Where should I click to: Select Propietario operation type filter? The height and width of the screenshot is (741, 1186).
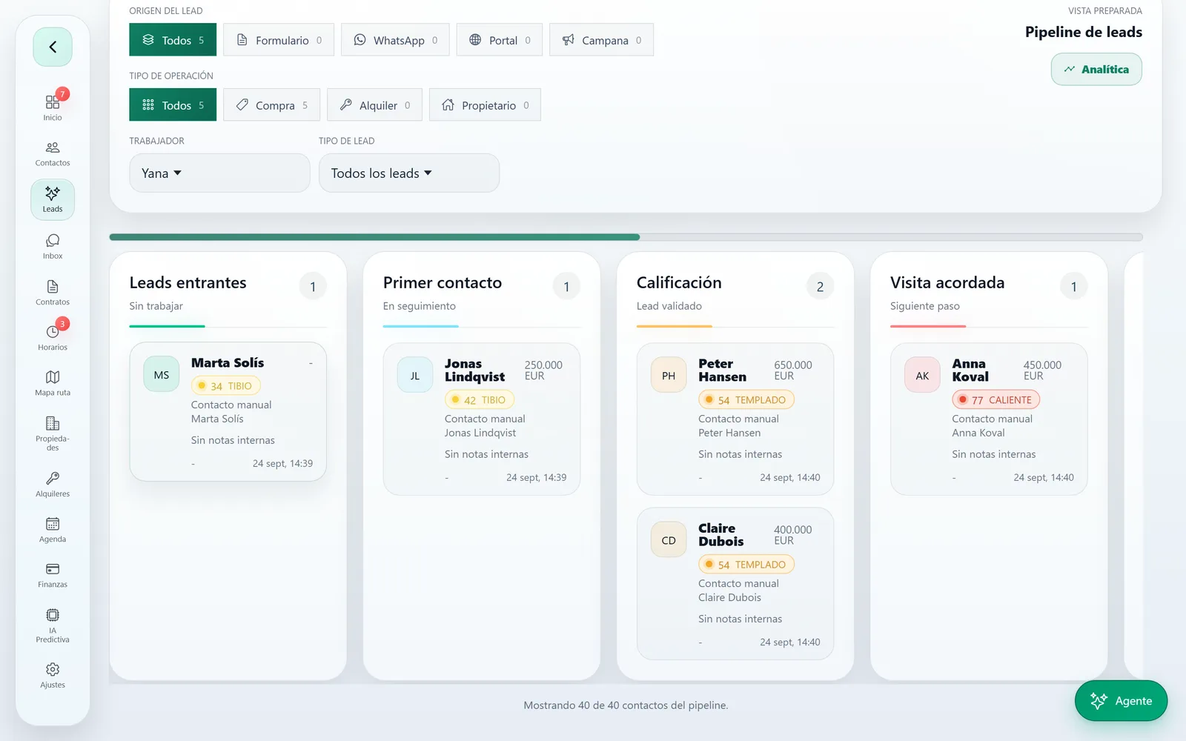pos(485,105)
